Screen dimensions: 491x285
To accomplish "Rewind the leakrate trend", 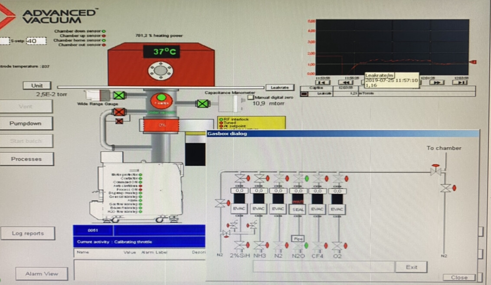I will coord(346,83).
